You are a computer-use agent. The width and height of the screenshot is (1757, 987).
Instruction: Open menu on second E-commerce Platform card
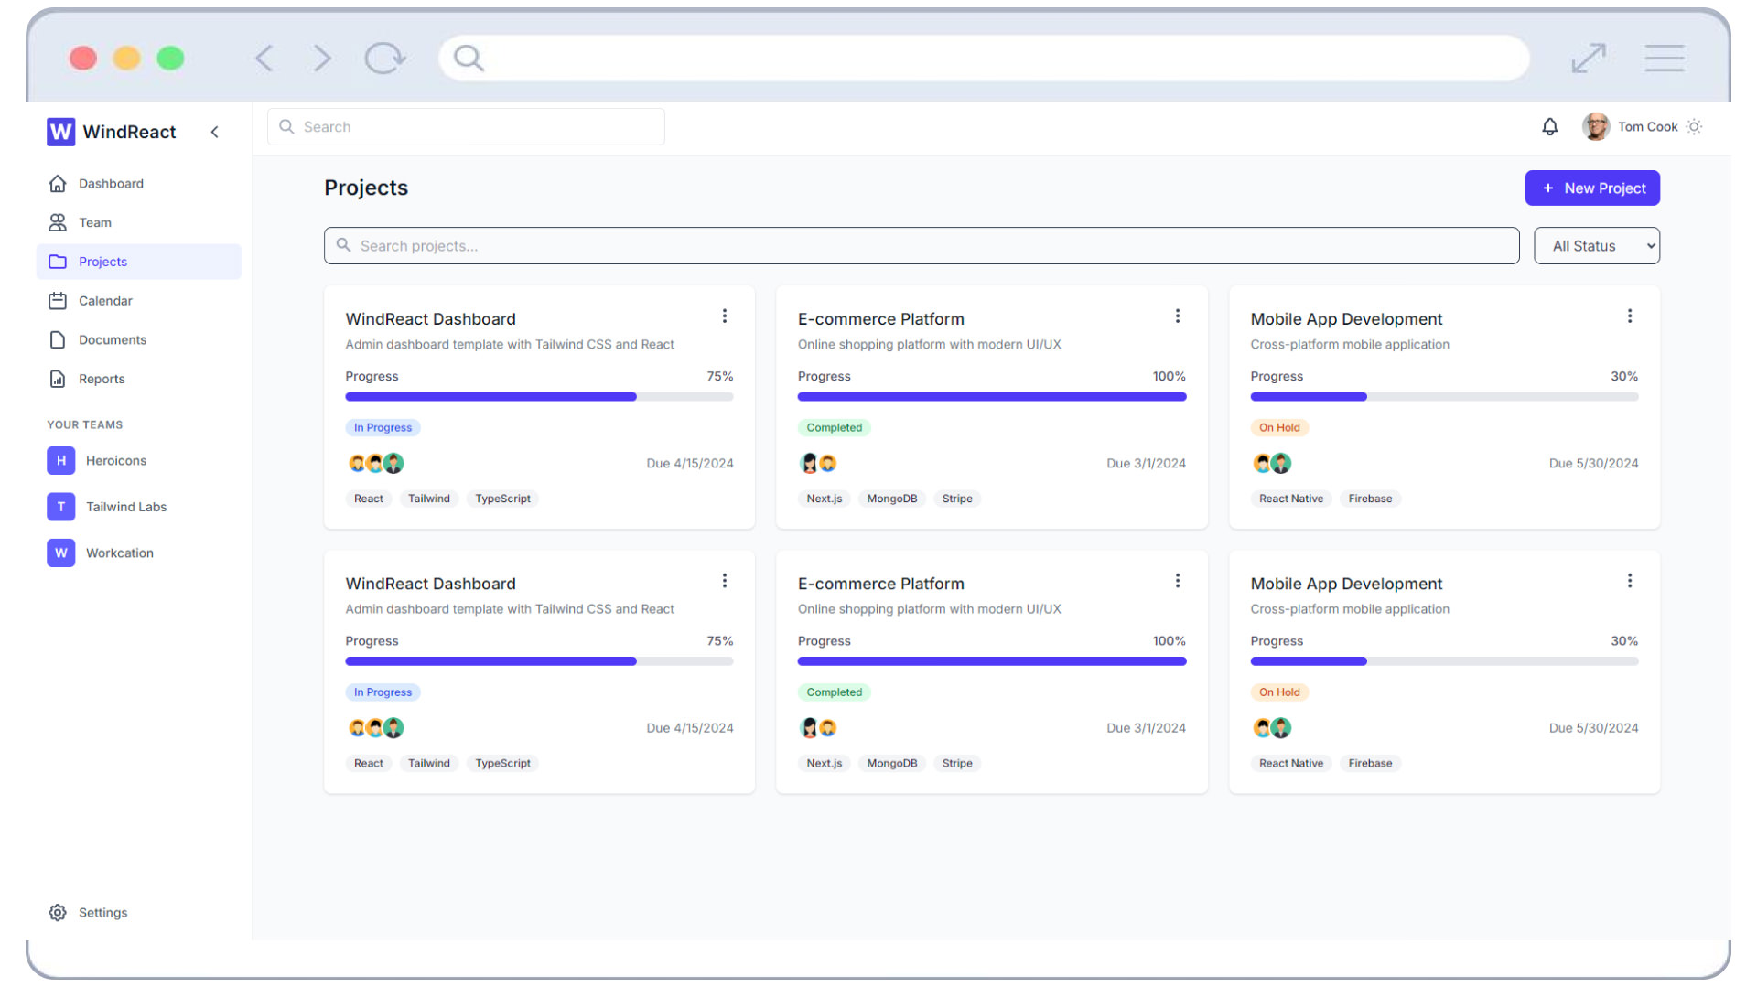point(1178,581)
